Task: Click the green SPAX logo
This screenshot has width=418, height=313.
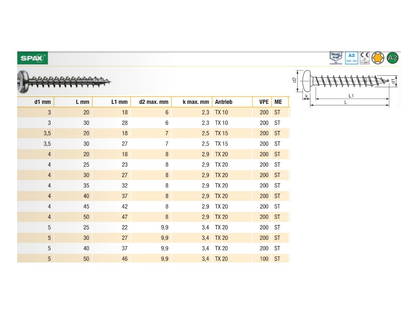Action: (33, 58)
